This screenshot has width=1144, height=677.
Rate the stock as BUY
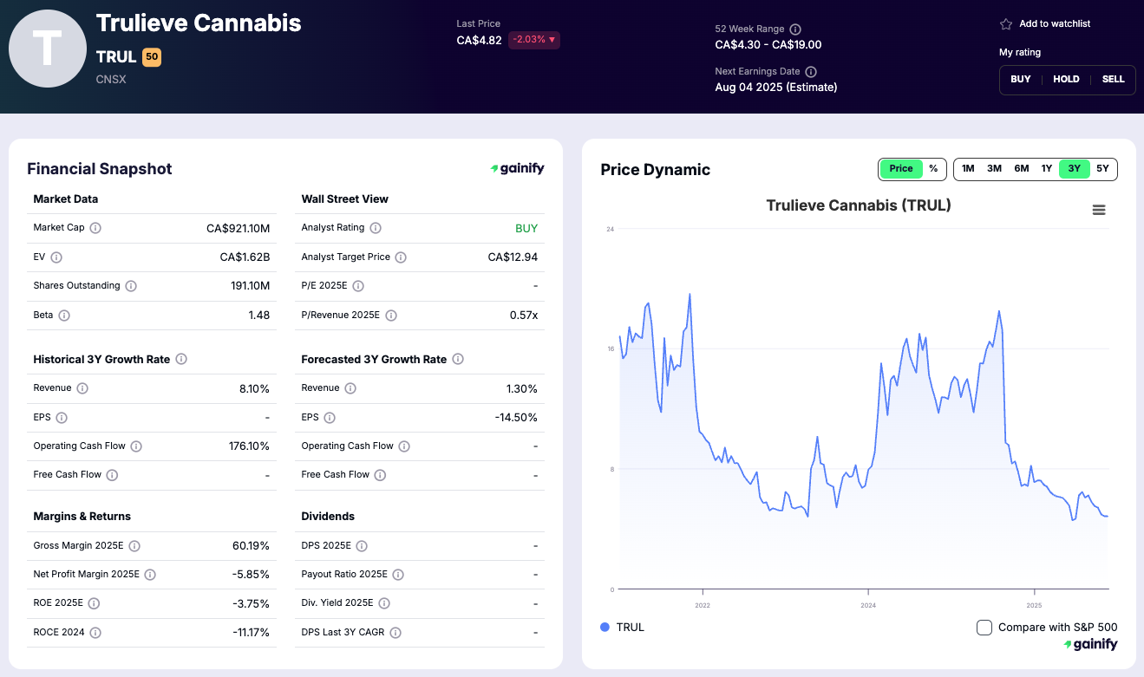pos(1021,79)
